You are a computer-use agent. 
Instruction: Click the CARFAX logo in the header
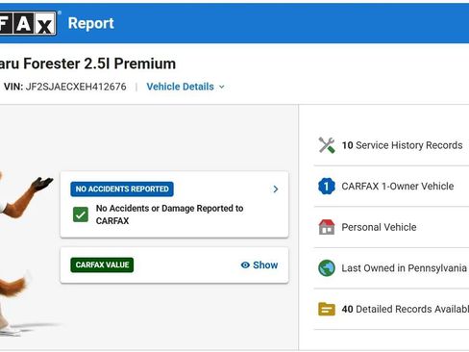[28, 23]
